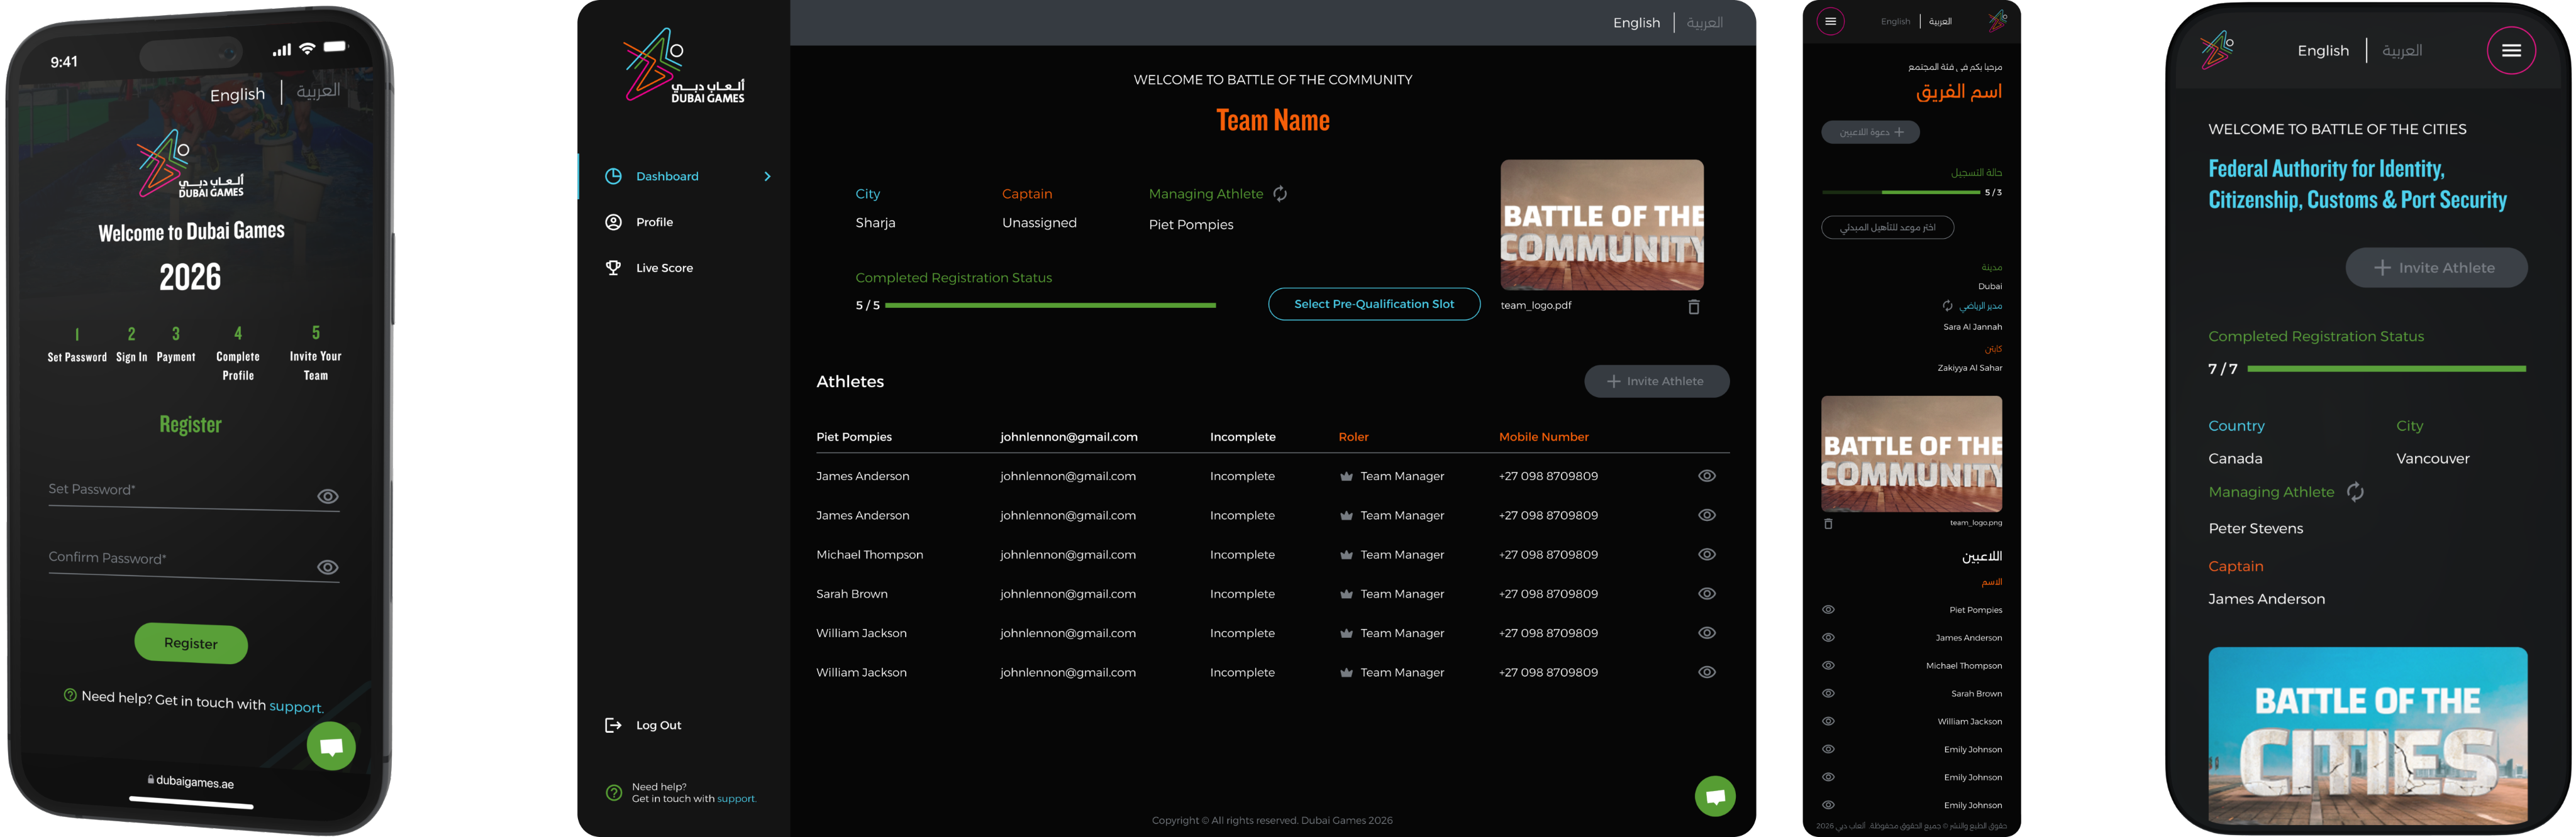Viewport: 2576px width, 837px height.
Task: Open Battle of the Community image on Arabic mobile
Action: (x=1911, y=454)
